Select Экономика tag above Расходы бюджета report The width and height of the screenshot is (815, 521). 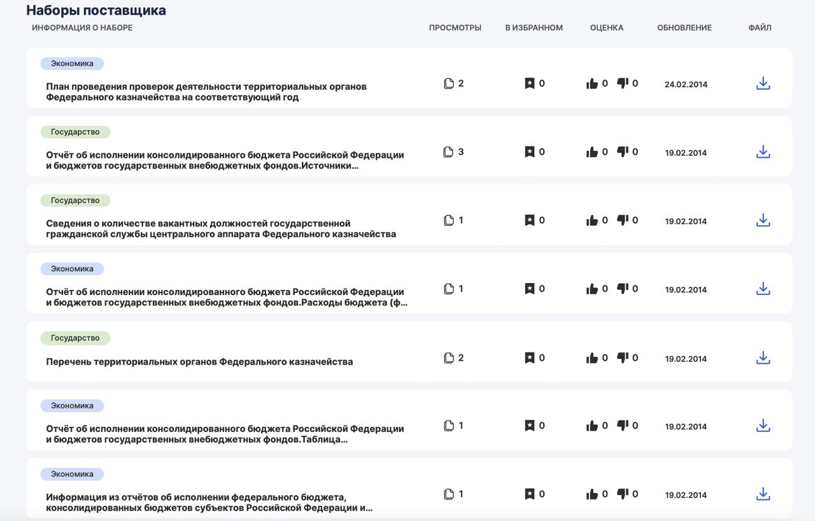[72, 268]
